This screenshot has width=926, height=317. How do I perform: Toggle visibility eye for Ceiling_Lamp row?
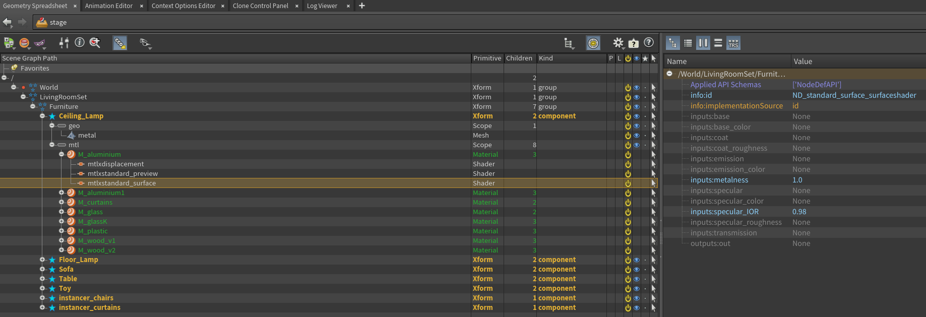coord(637,116)
